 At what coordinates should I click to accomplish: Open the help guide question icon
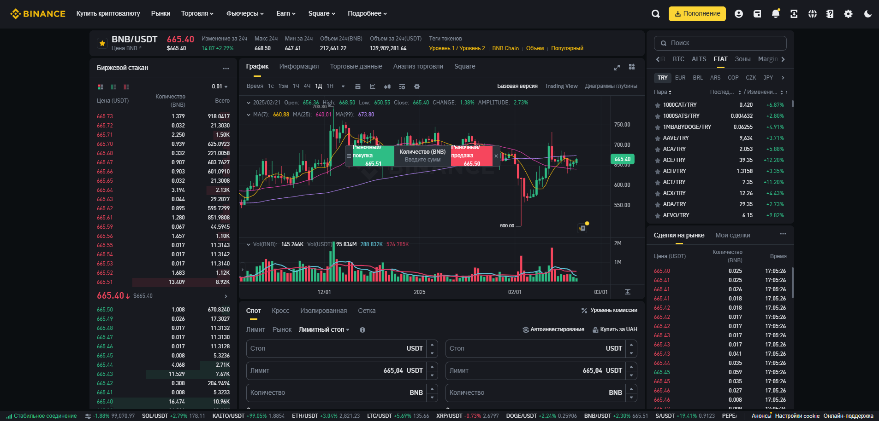(830, 14)
